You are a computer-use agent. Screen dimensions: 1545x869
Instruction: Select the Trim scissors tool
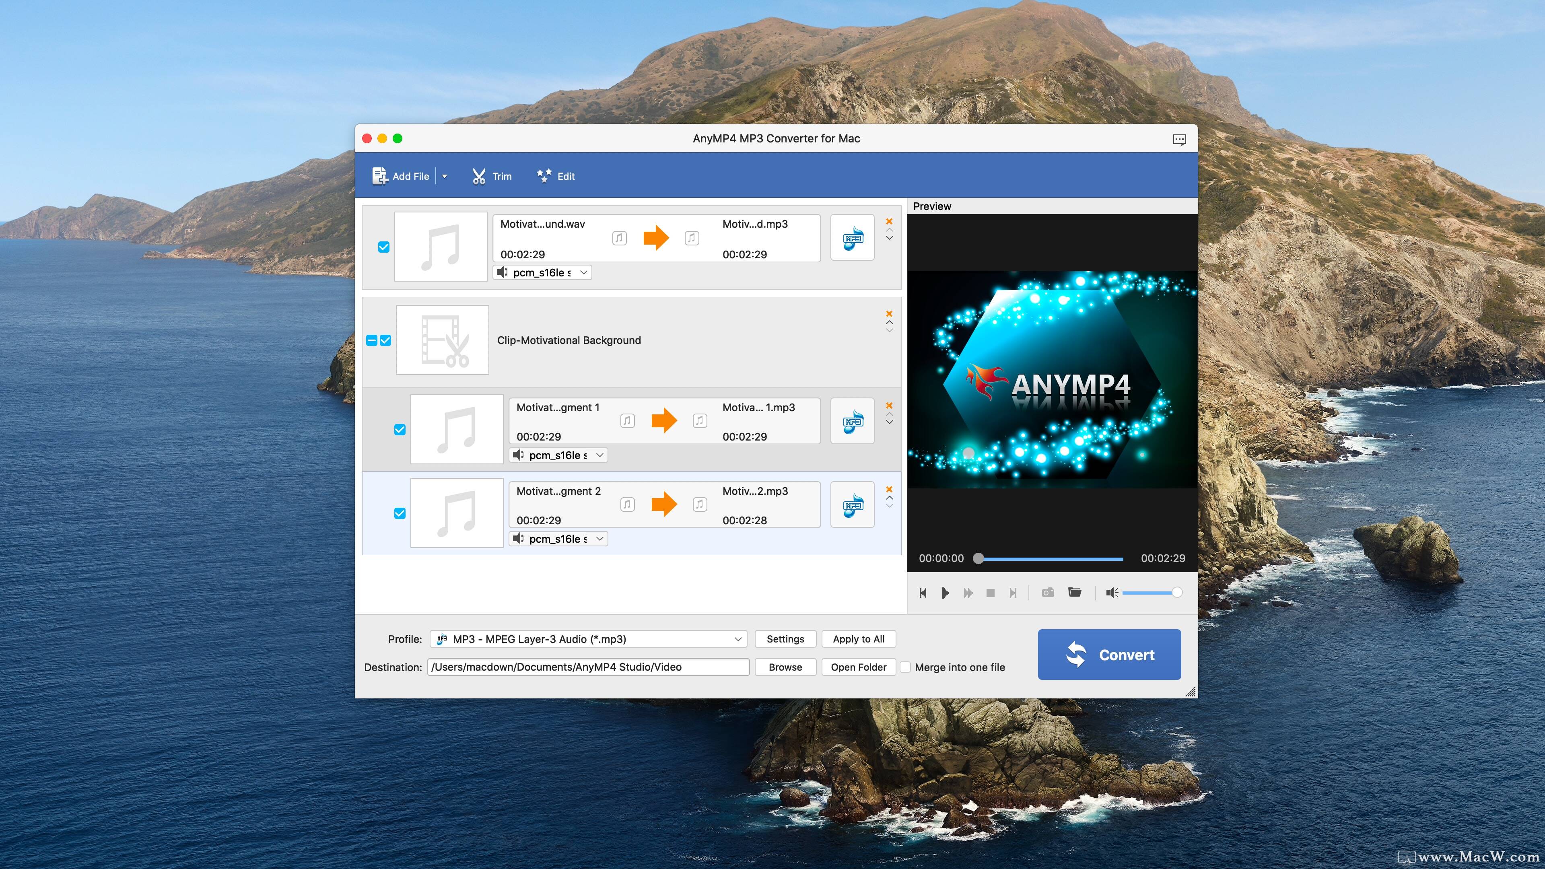pyautogui.click(x=492, y=176)
